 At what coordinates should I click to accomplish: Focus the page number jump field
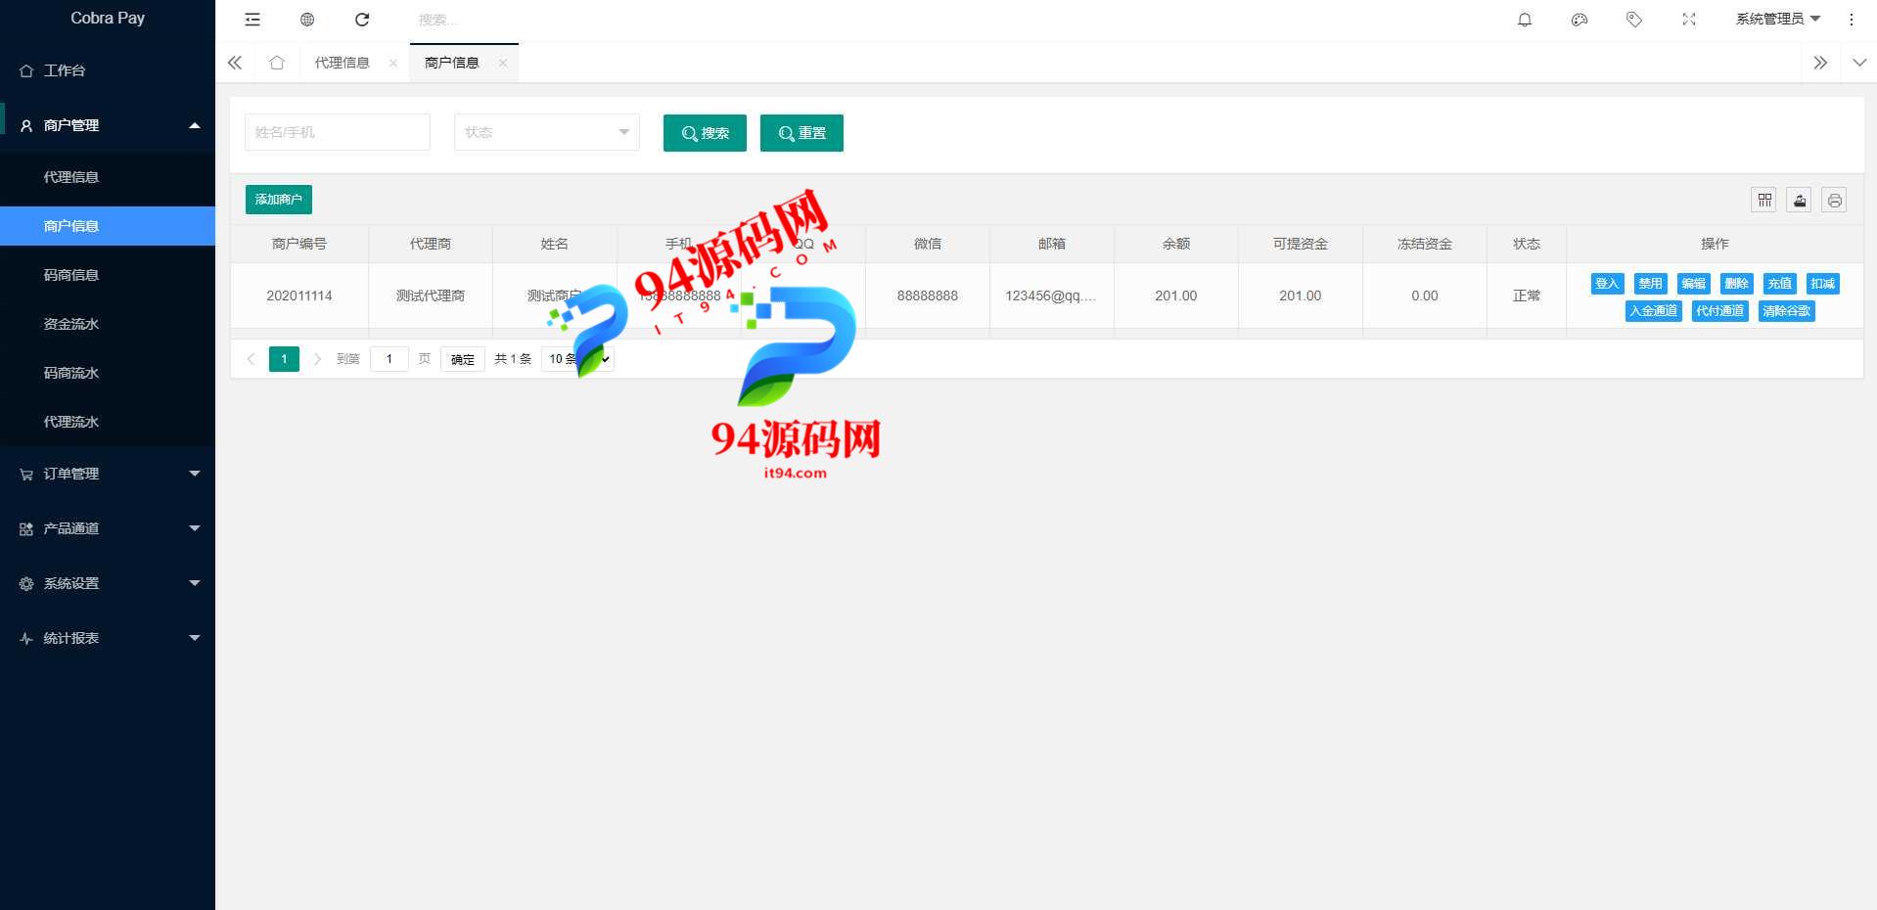pyautogui.click(x=389, y=359)
